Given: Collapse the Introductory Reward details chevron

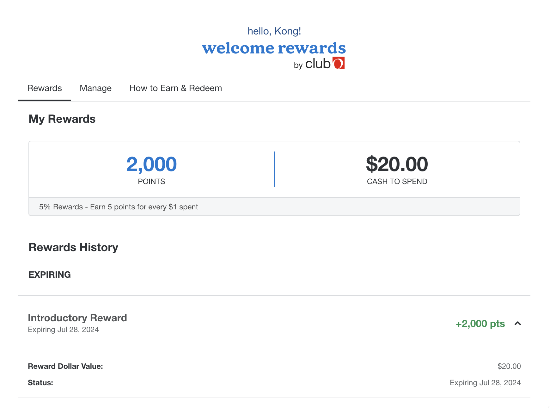Looking at the screenshot, I should coord(518,324).
